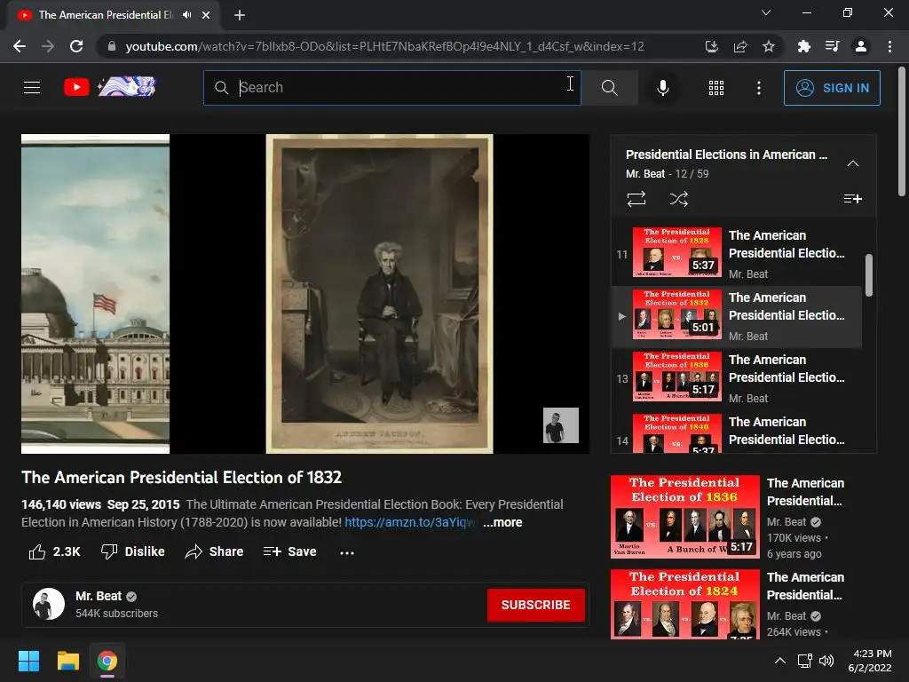Open recommended title with 264K views
909x682 pixels.
[805, 586]
